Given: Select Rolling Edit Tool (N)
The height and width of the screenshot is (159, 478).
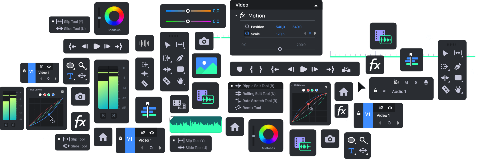Looking at the screenshot, I should click(x=259, y=94).
